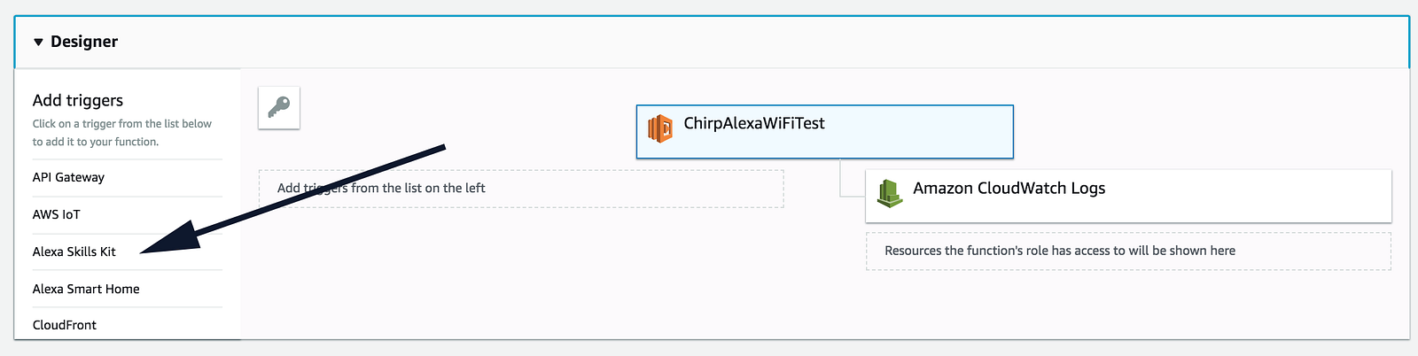Collapse the Designer section triangle

point(38,42)
